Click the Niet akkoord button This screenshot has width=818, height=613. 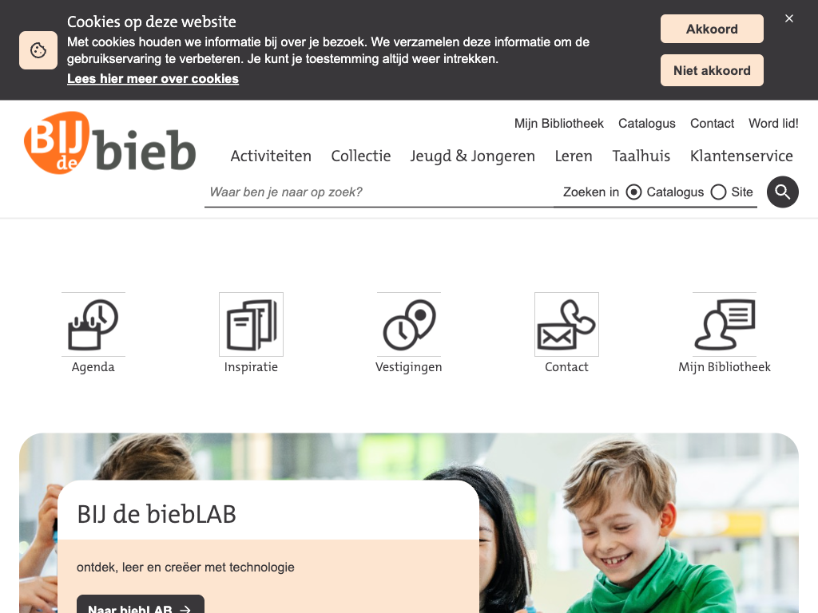[x=712, y=70]
